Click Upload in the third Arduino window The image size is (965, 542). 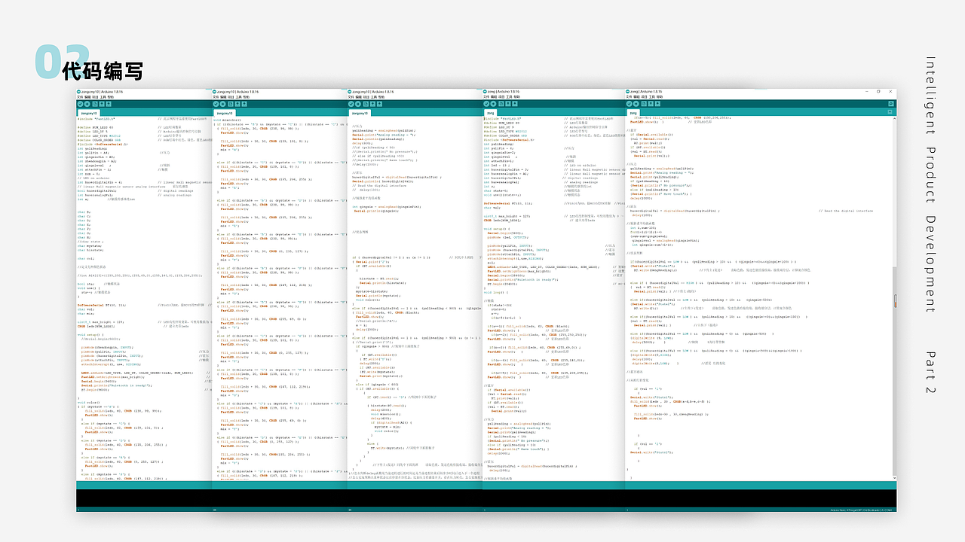tap(358, 104)
